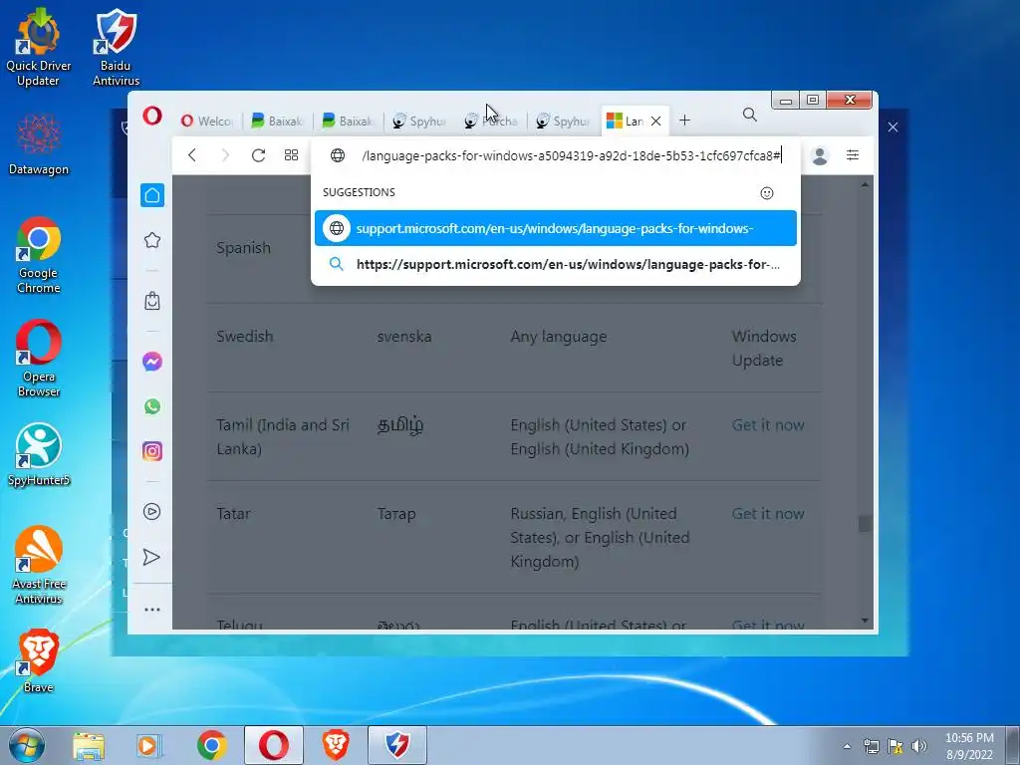Switch to the first Spyhunter tab
Viewport: 1020px width, 765px height.
(x=419, y=121)
